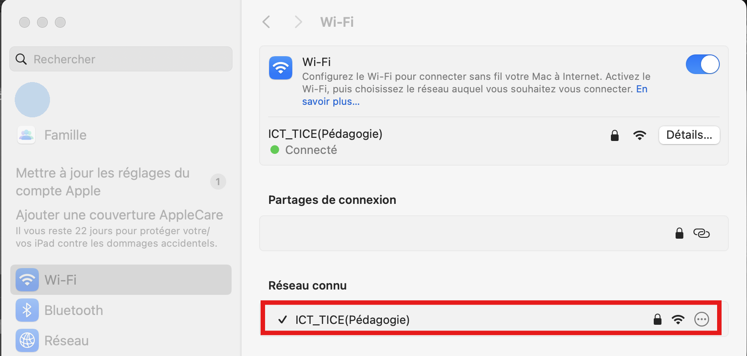
Task: Click the lock icon in the Partages de connexion row
Action: coord(679,233)
